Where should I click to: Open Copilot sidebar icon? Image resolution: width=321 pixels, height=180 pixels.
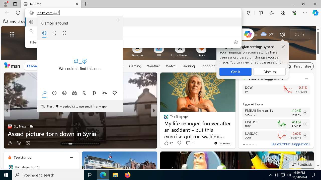[315, 13]
